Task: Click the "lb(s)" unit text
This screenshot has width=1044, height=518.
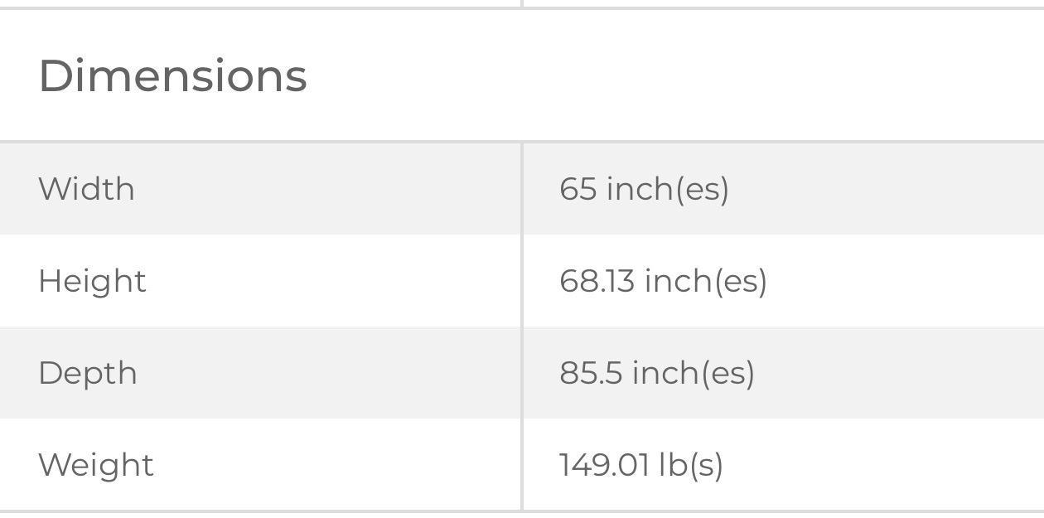Action: [x=691, y=465]
